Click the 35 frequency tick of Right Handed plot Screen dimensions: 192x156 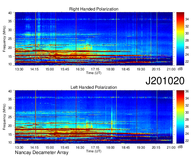(10, 21)
